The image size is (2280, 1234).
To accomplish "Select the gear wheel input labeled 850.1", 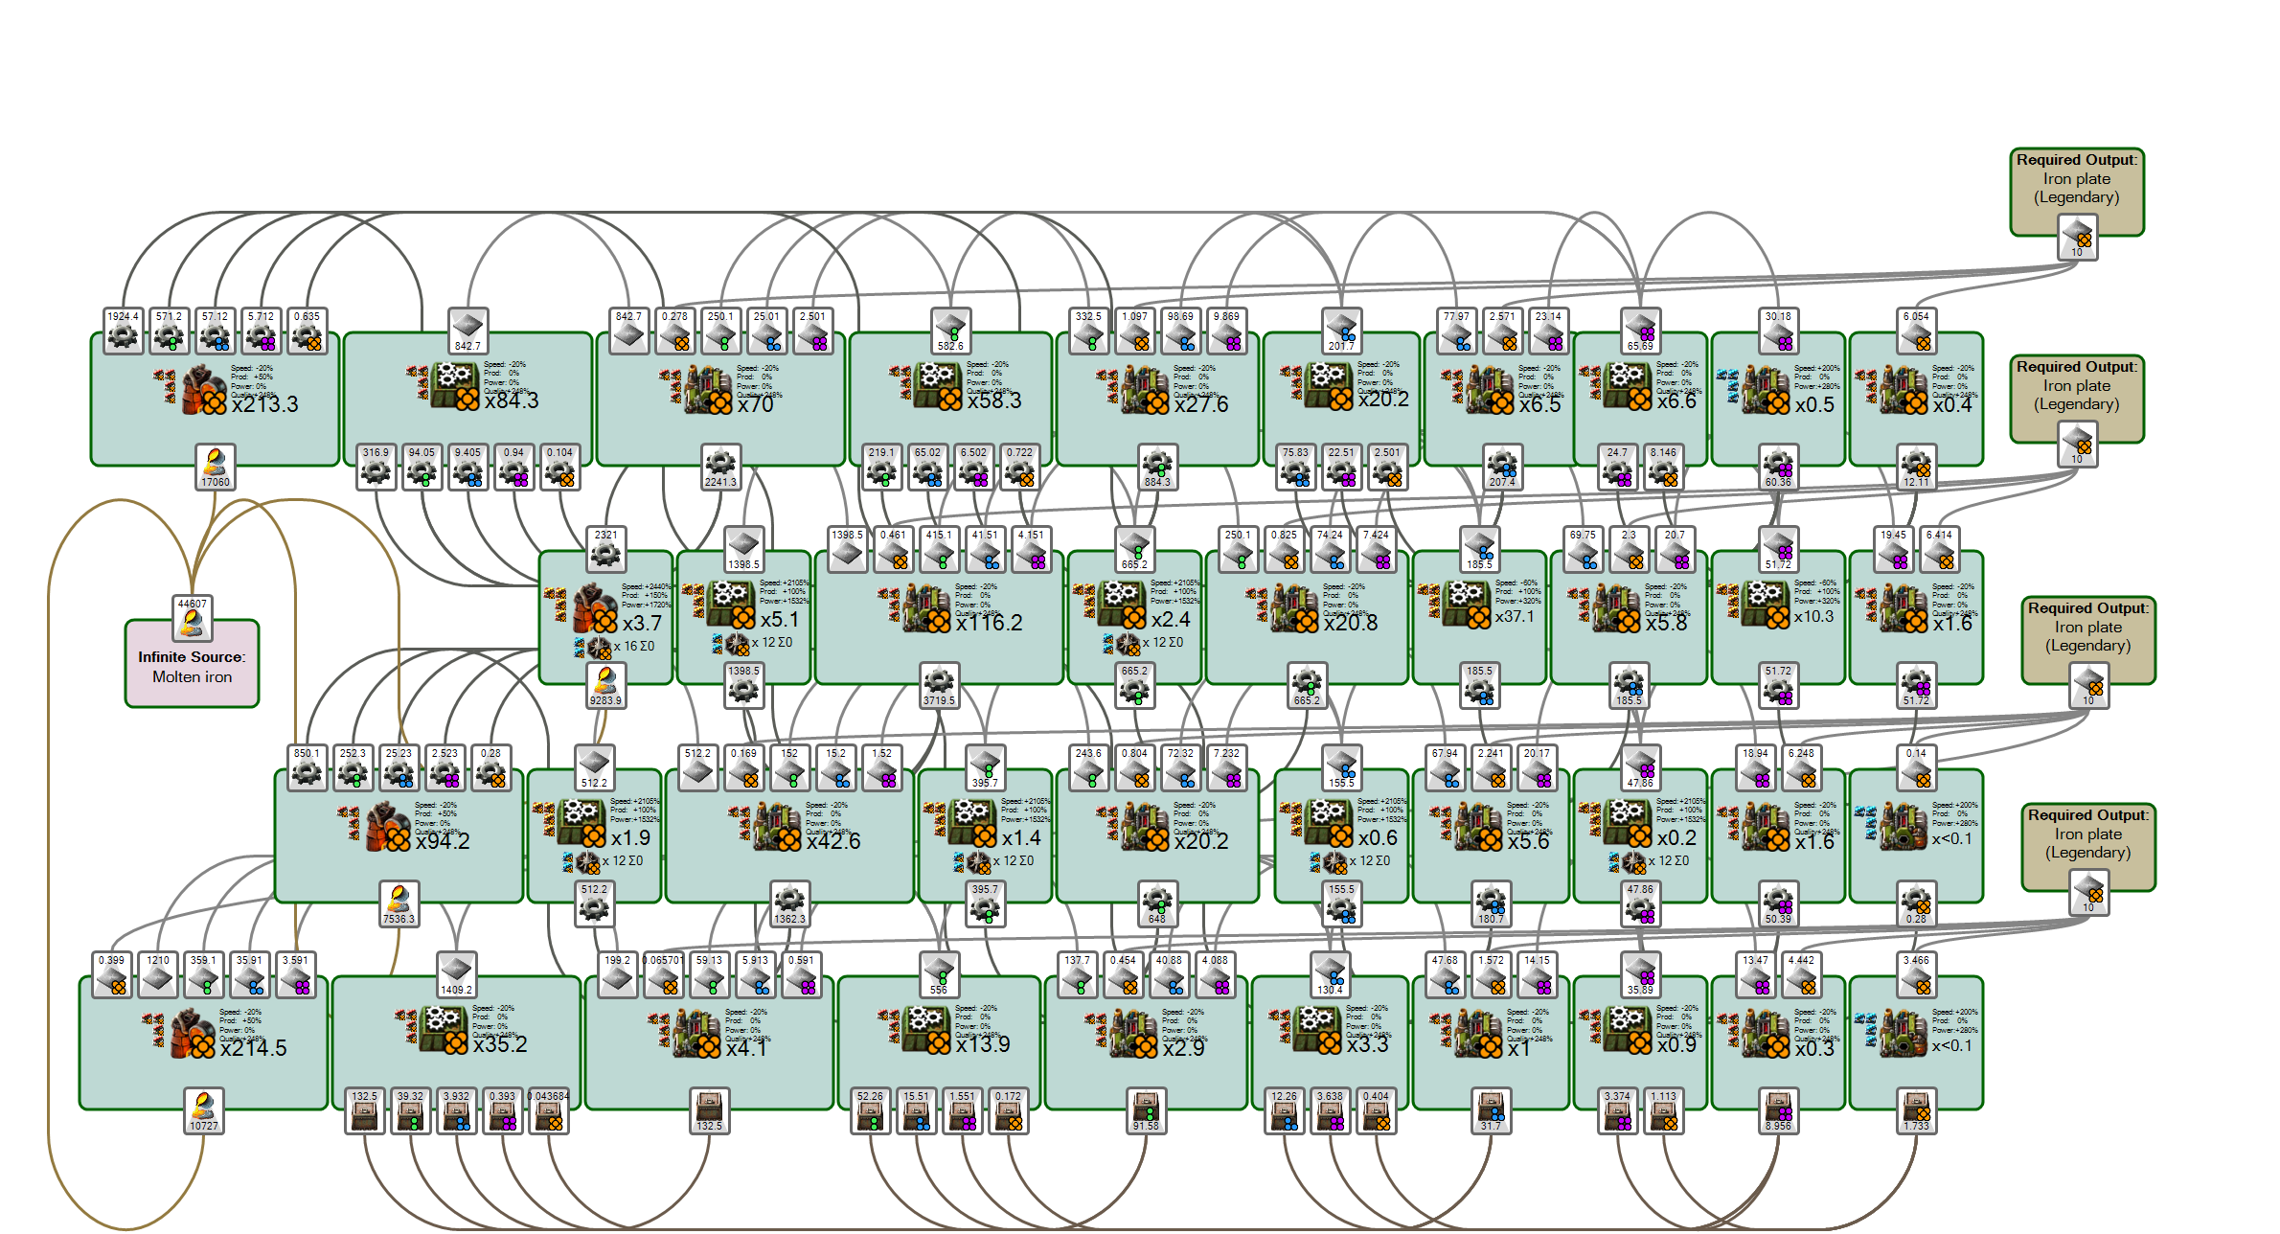I will pos(307,767).
